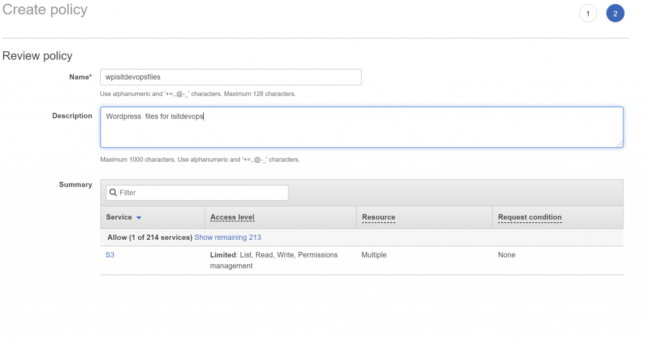Click the Request condition column header
The image size is (648, 344).
coord(530,217)
